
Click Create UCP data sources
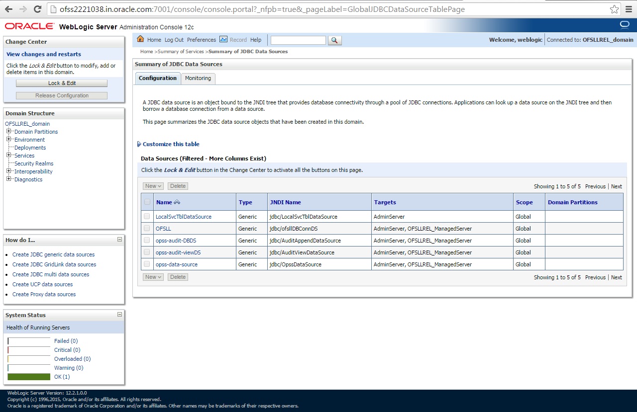click(x=42, y=284)
